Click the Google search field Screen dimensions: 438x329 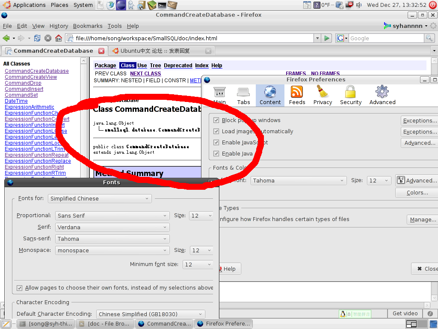click(386, 38)
